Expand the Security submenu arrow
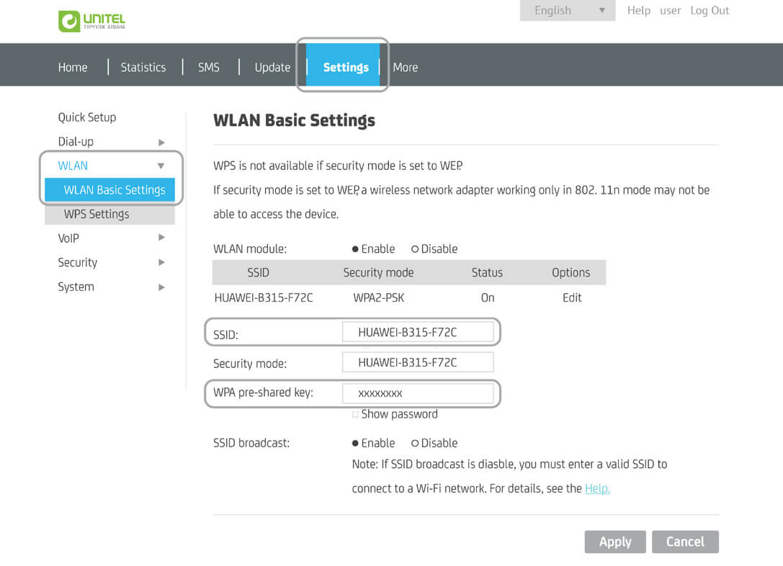The image size is (783, 566). [x=161, y=263]
